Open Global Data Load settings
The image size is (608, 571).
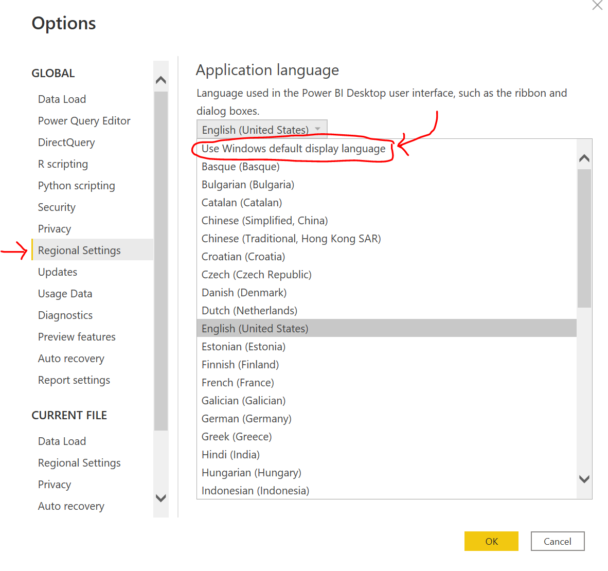click(x=62, y=99)
